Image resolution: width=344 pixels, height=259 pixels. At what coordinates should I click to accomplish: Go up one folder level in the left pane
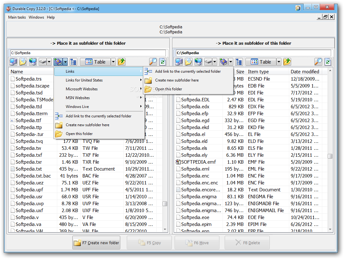pos(121,62)
